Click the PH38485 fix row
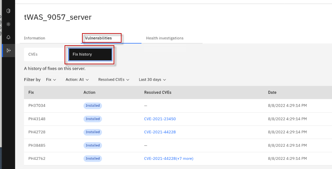 (37, 145)
